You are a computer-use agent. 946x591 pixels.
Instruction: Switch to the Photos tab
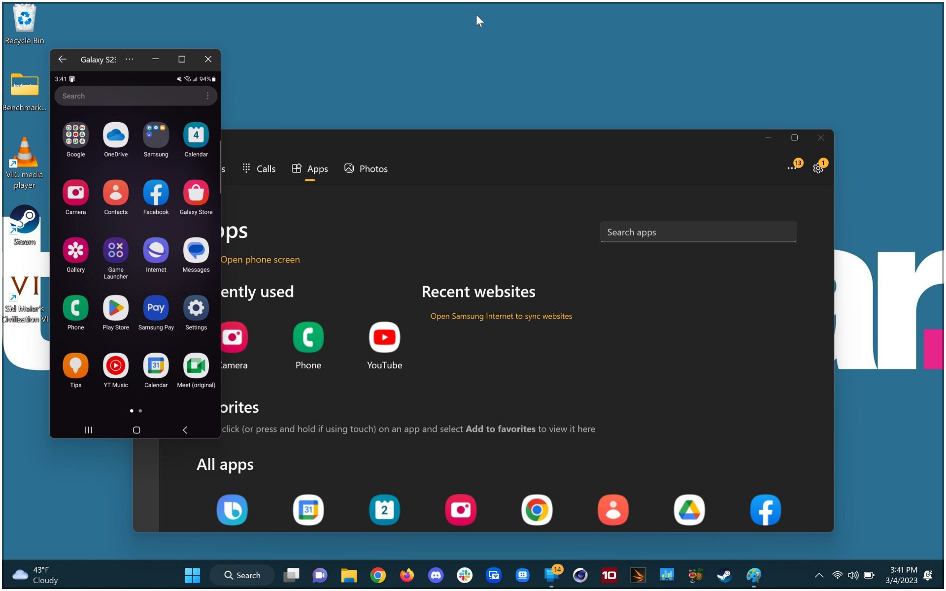pyautogui.click(x=366, y=169)
